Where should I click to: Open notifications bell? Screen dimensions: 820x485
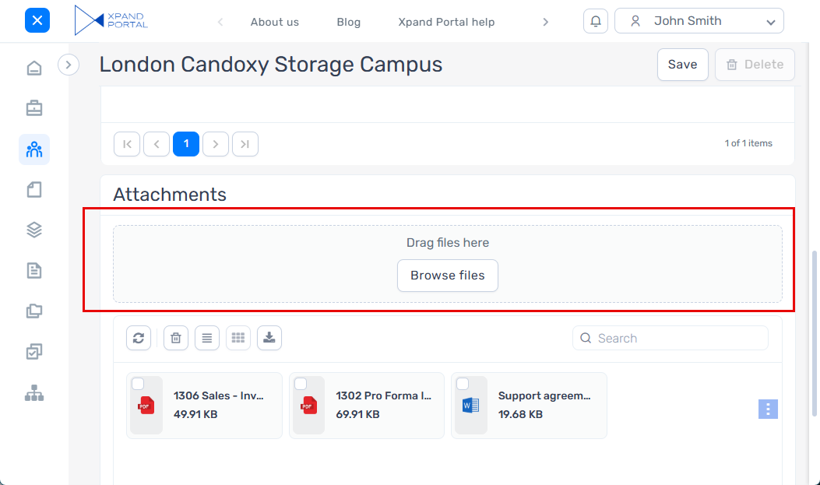point(596,21)
